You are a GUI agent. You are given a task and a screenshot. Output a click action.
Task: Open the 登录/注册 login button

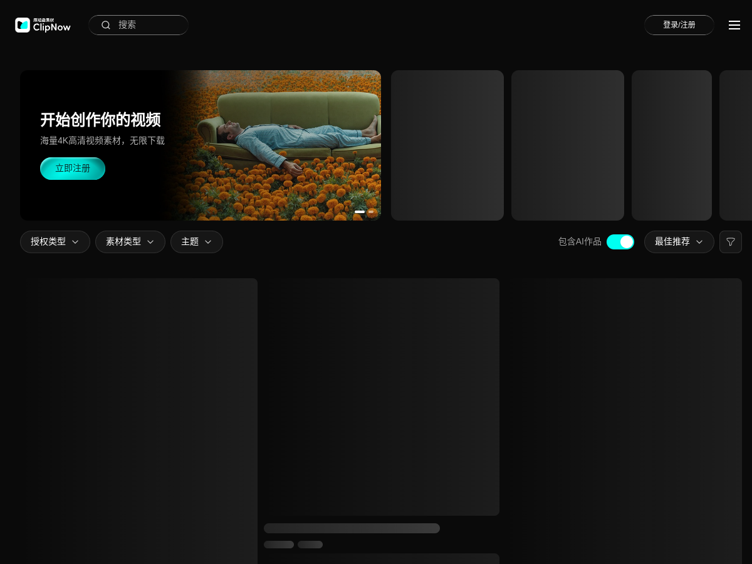679,25
